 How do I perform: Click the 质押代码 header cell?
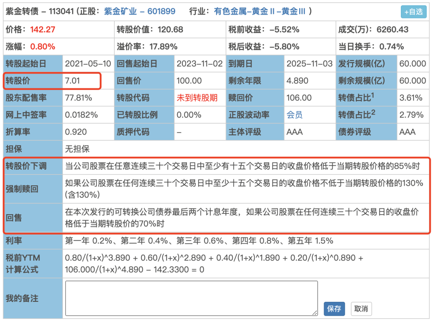(x=144, y=132)
